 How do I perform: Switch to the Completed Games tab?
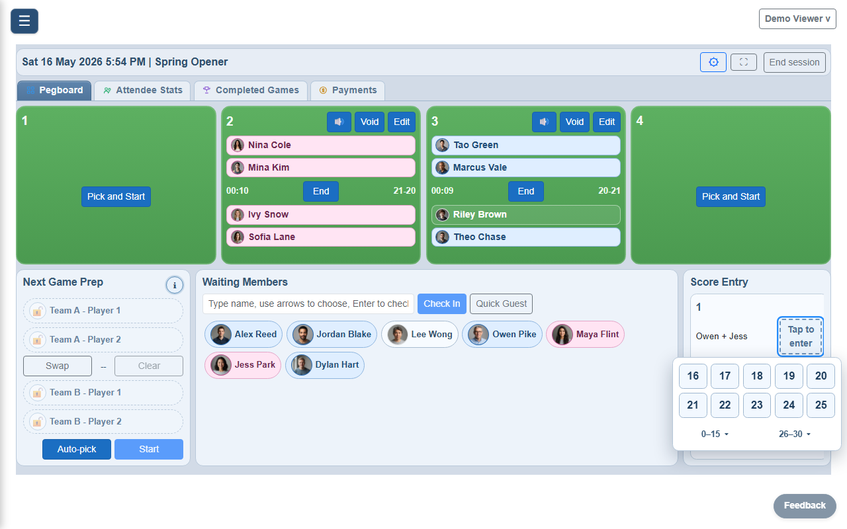(251, 91)
